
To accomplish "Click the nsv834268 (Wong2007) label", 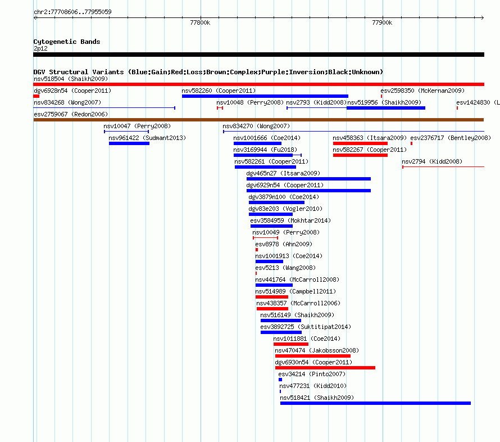I will click(67, 102).
